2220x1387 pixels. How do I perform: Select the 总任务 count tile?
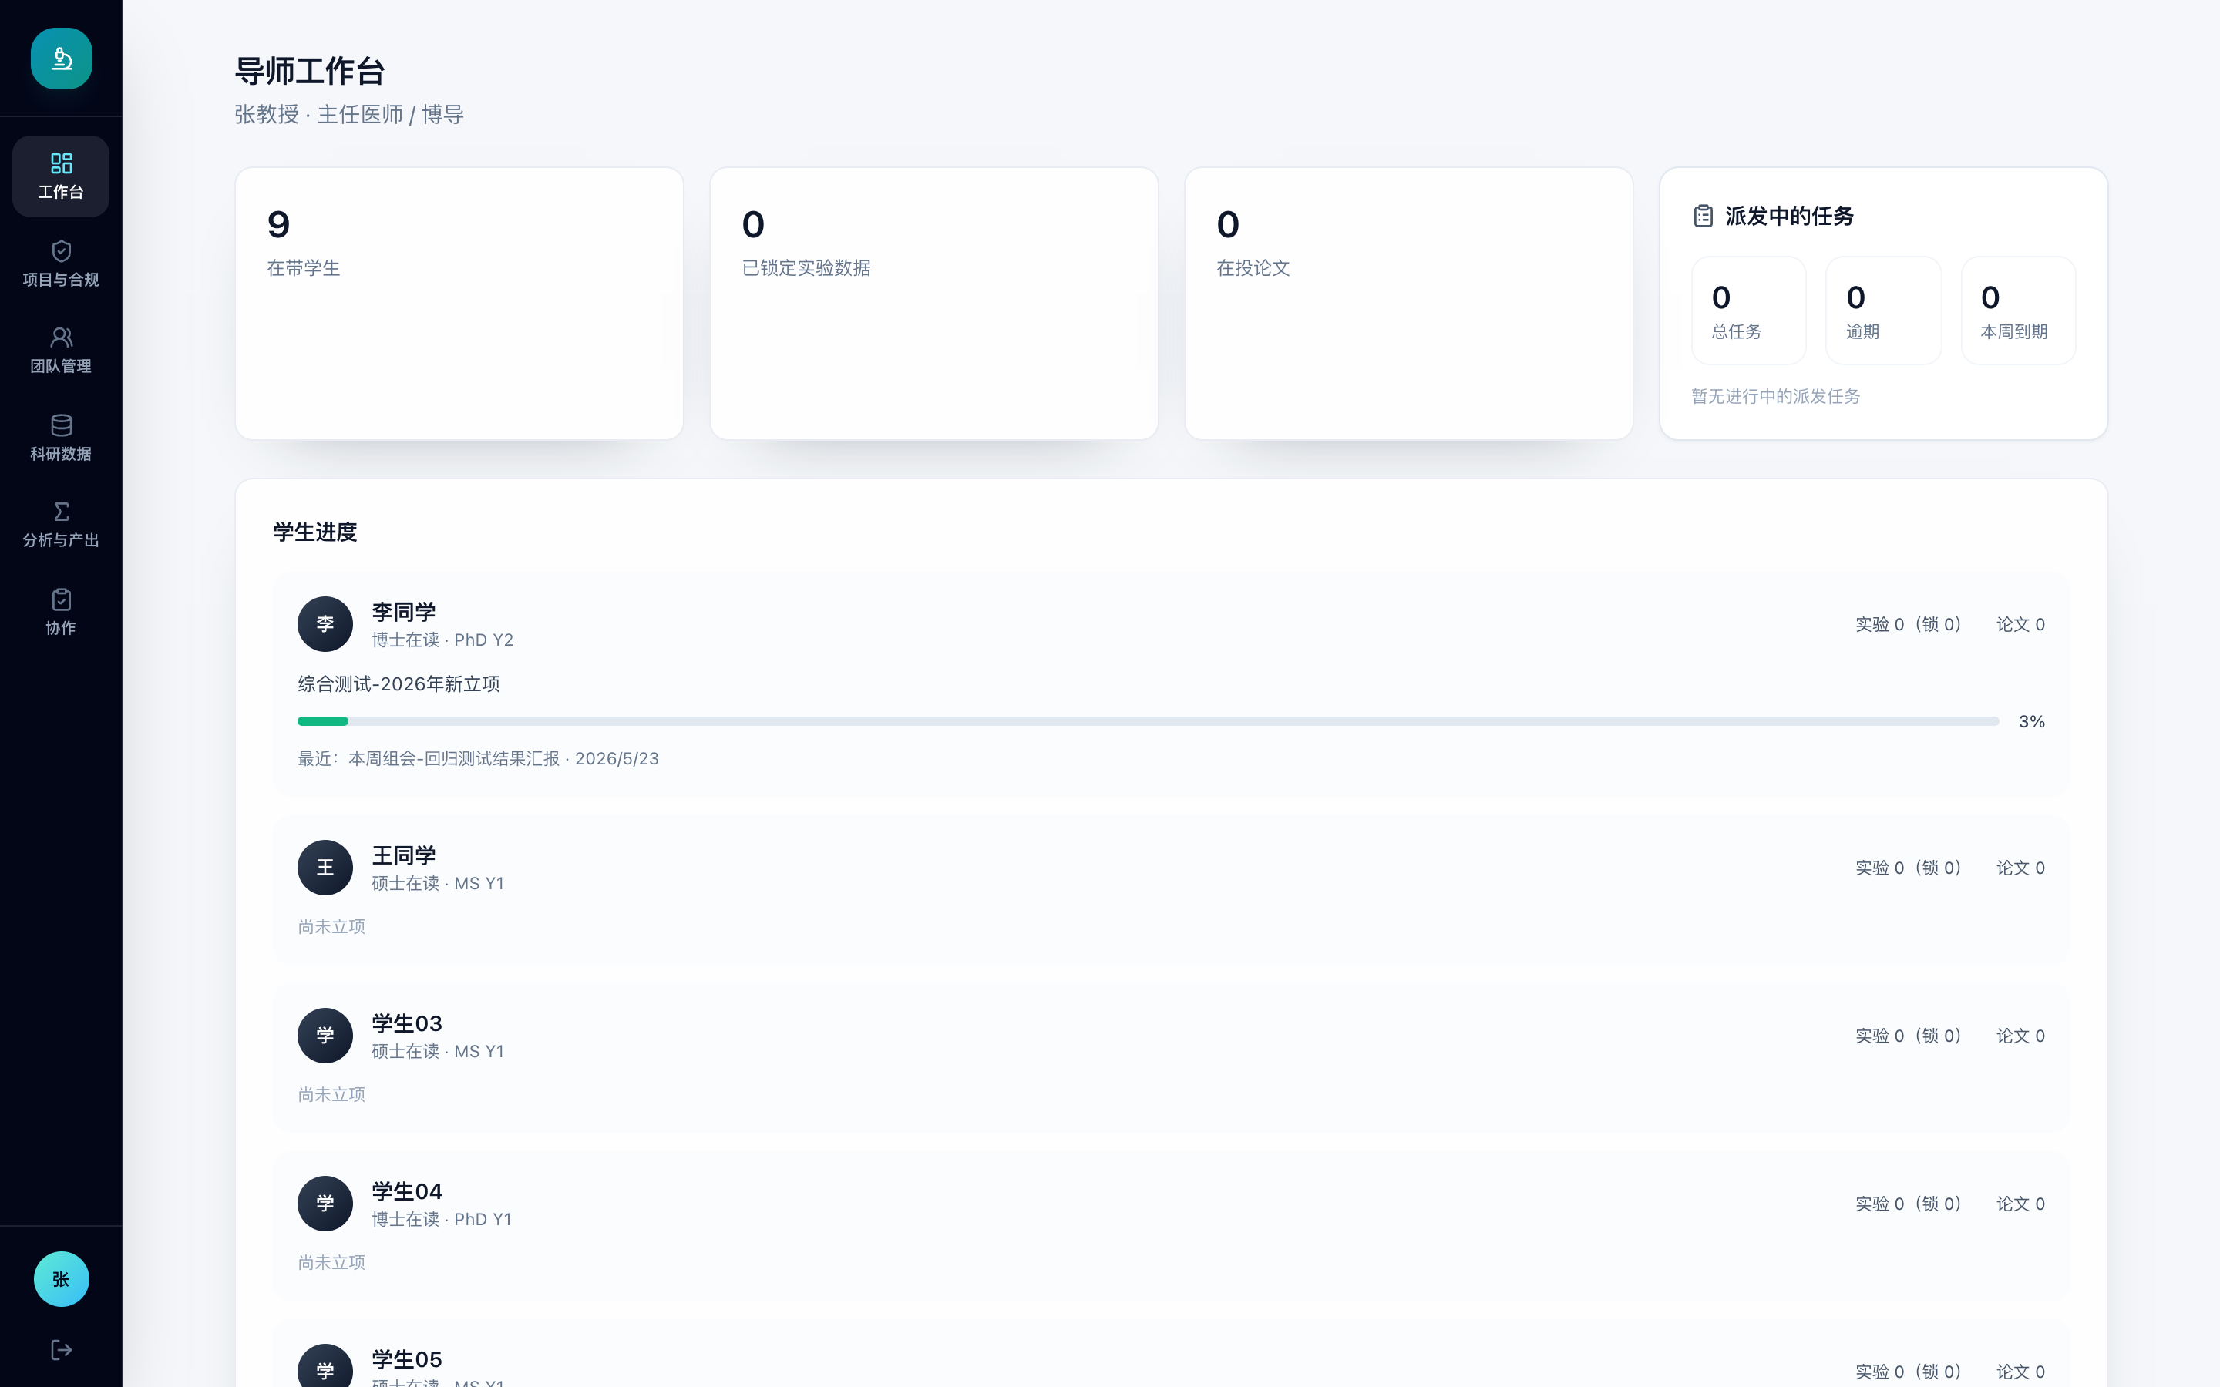click(x=1749, y=311)
